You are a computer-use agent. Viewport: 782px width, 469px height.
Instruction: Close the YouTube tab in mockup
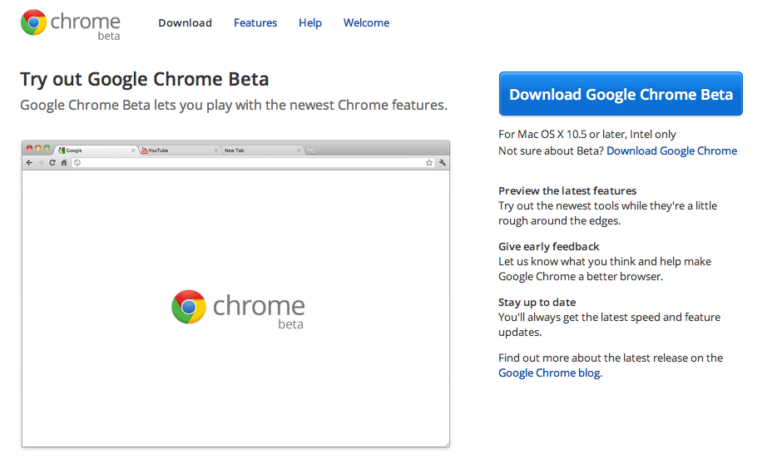(216, 150)
